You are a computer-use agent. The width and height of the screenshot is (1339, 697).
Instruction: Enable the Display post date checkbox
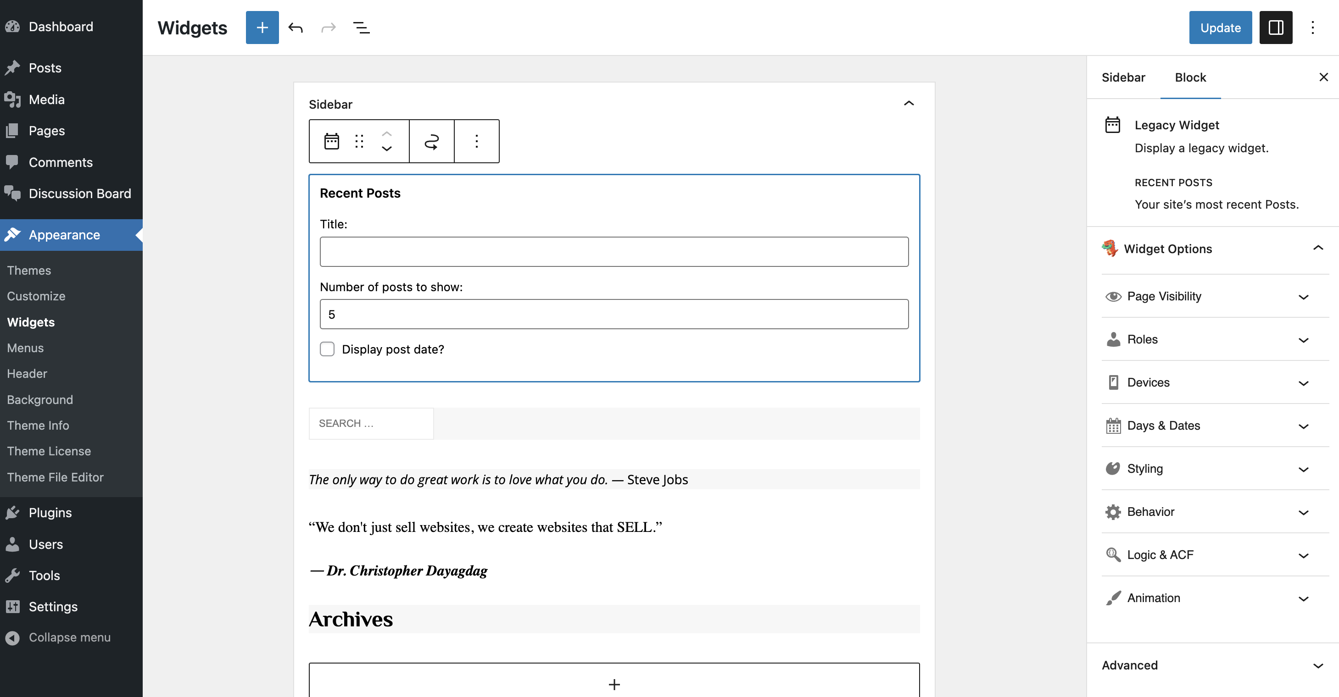coord(327,349)
